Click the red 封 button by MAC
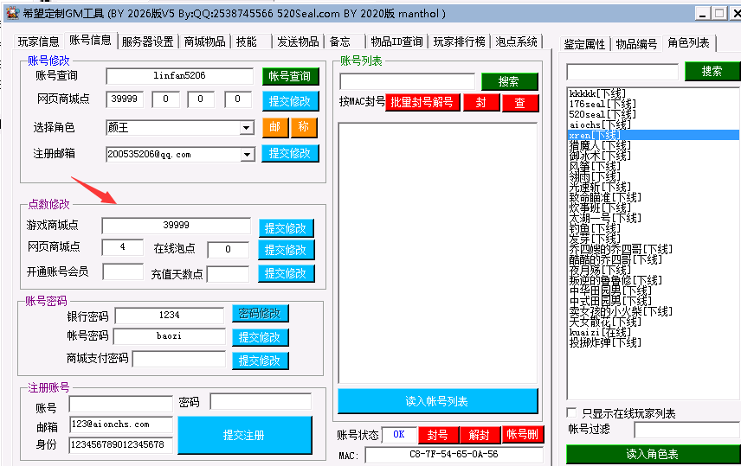The width and height of the screenshot is (741, 466). point(481,103)
